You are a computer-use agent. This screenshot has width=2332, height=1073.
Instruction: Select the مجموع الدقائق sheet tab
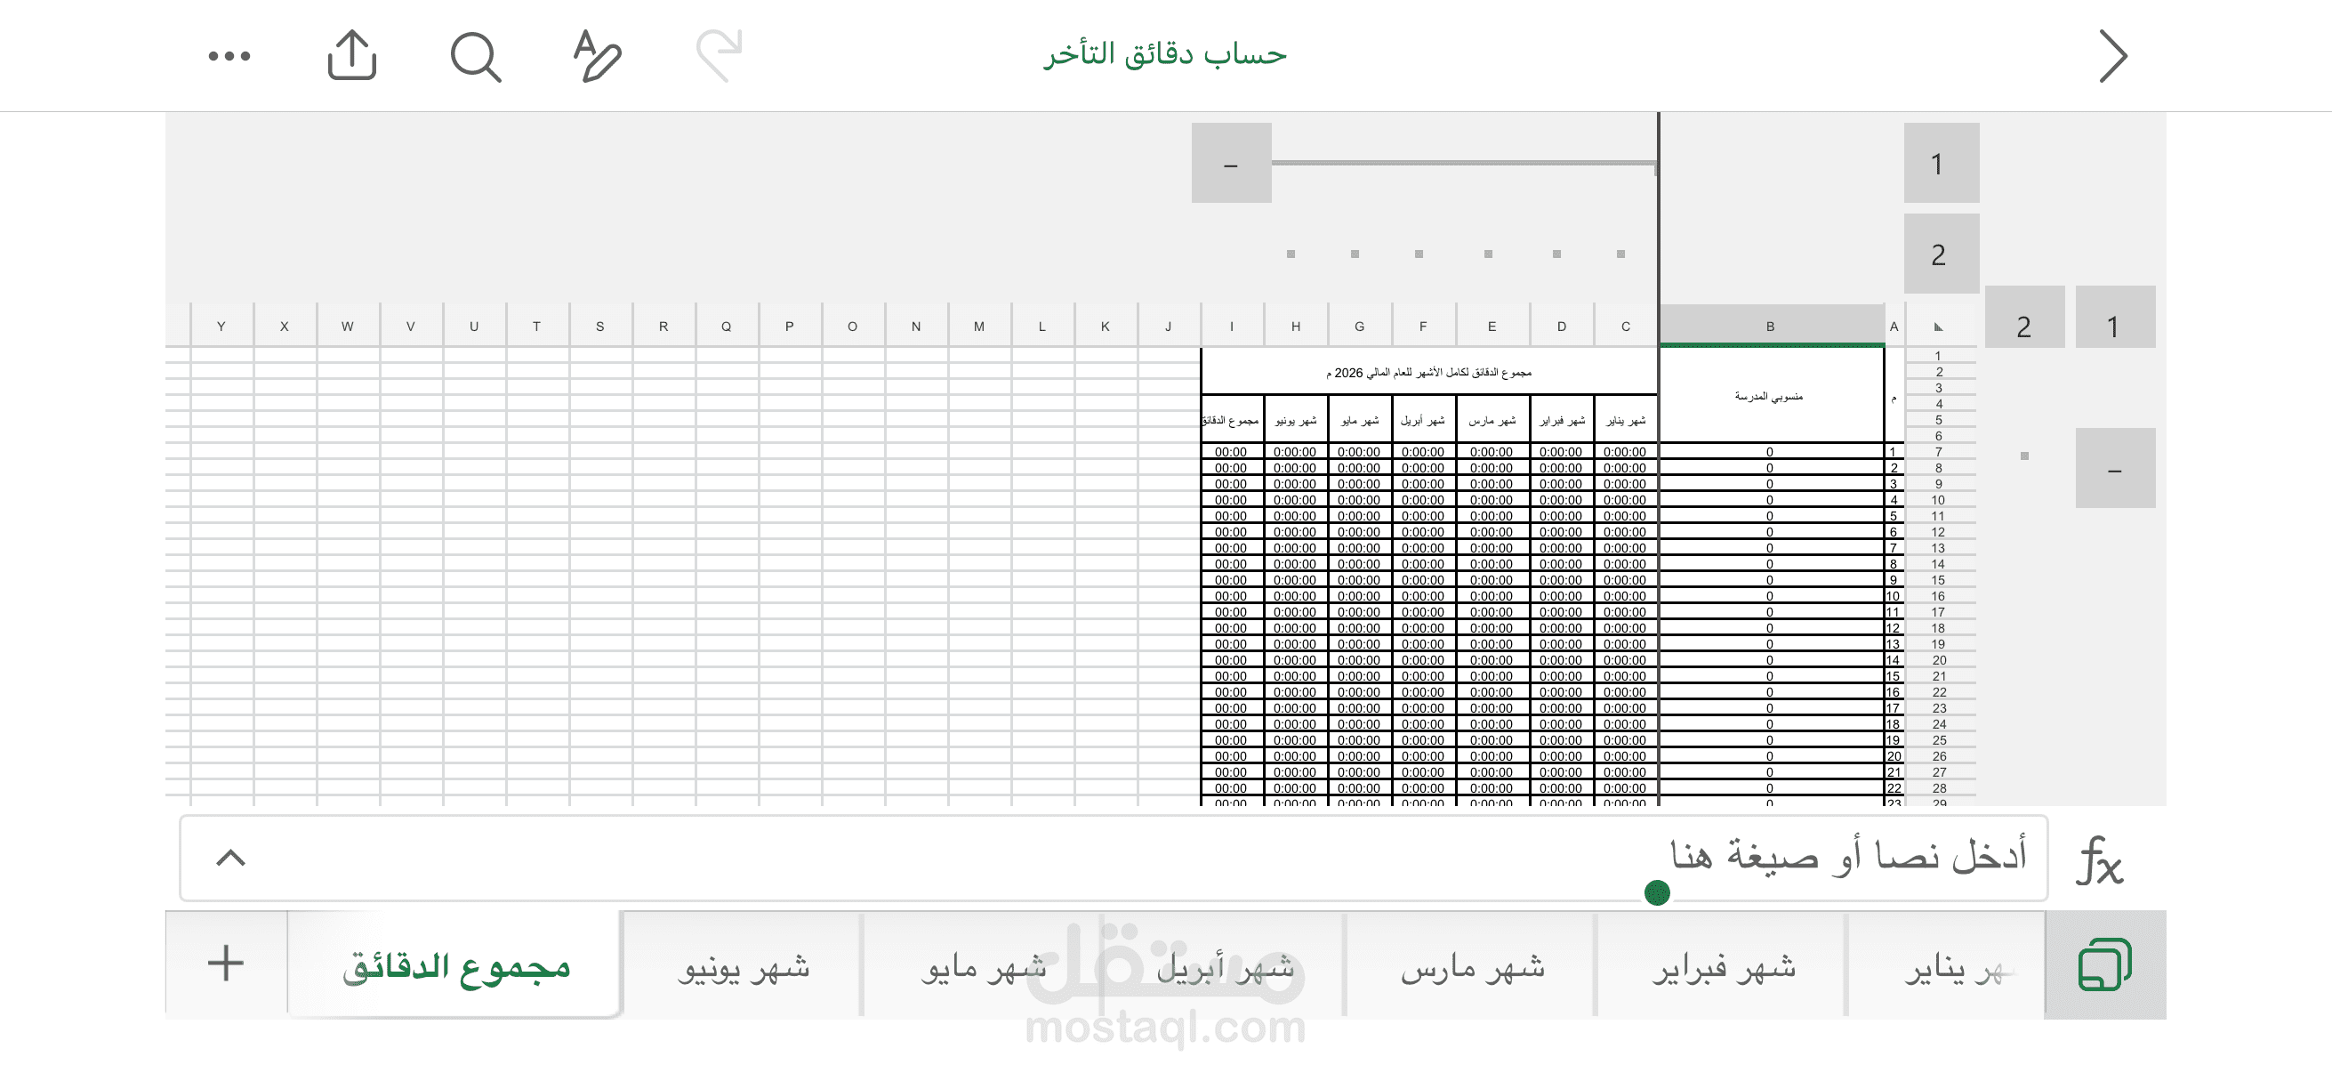coord(457,967)
